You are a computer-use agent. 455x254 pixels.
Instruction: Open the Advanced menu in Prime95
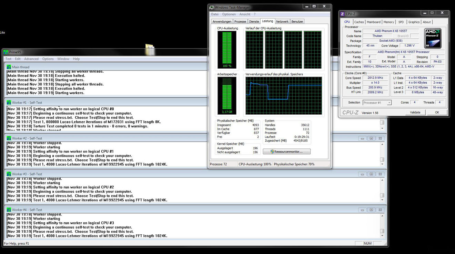pyautogui.click(x=31, y=59)
